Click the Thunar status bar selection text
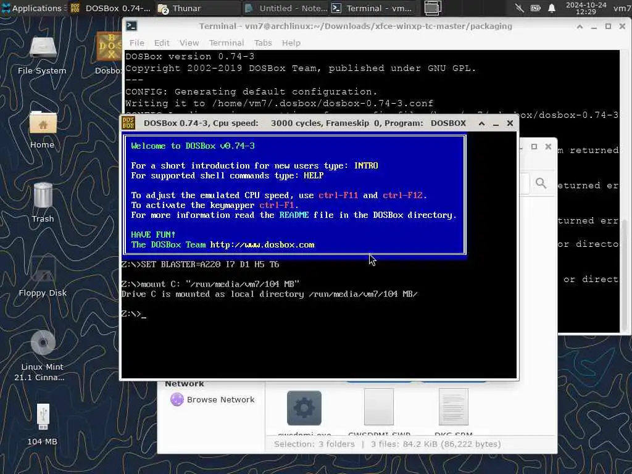 388,444
